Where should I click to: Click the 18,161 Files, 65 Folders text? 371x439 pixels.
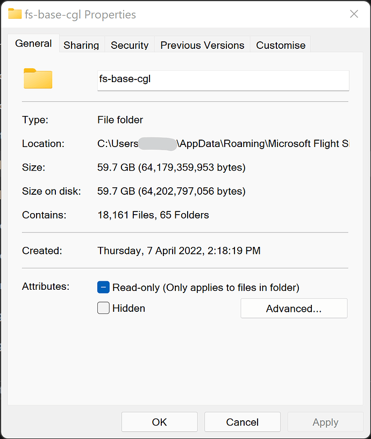(153, 215)
